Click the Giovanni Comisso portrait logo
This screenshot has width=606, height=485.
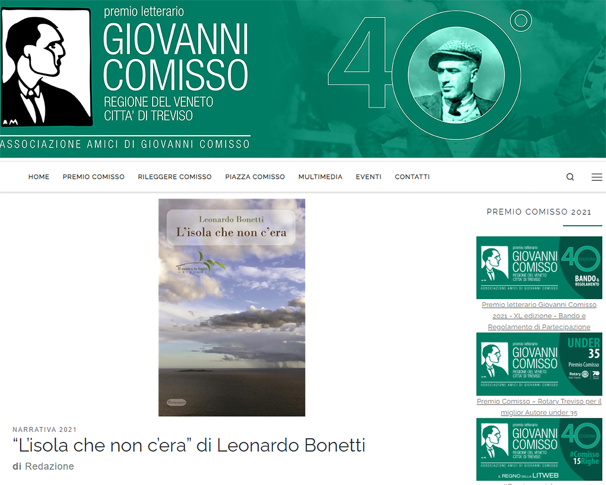(46, 67)
